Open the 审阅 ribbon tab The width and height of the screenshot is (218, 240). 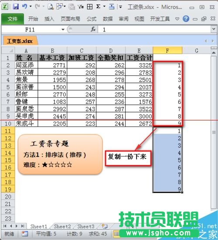[124, 19]
